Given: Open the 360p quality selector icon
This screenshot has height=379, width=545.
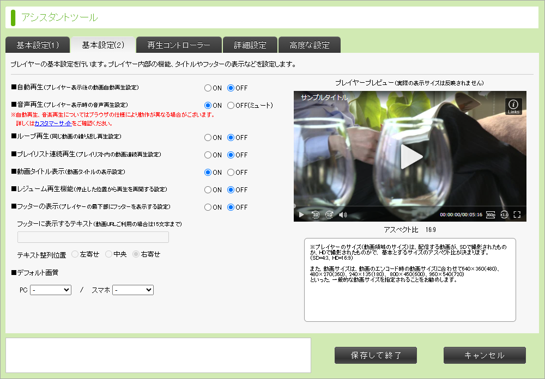Looking at the screenshot, I should (491, 215).
